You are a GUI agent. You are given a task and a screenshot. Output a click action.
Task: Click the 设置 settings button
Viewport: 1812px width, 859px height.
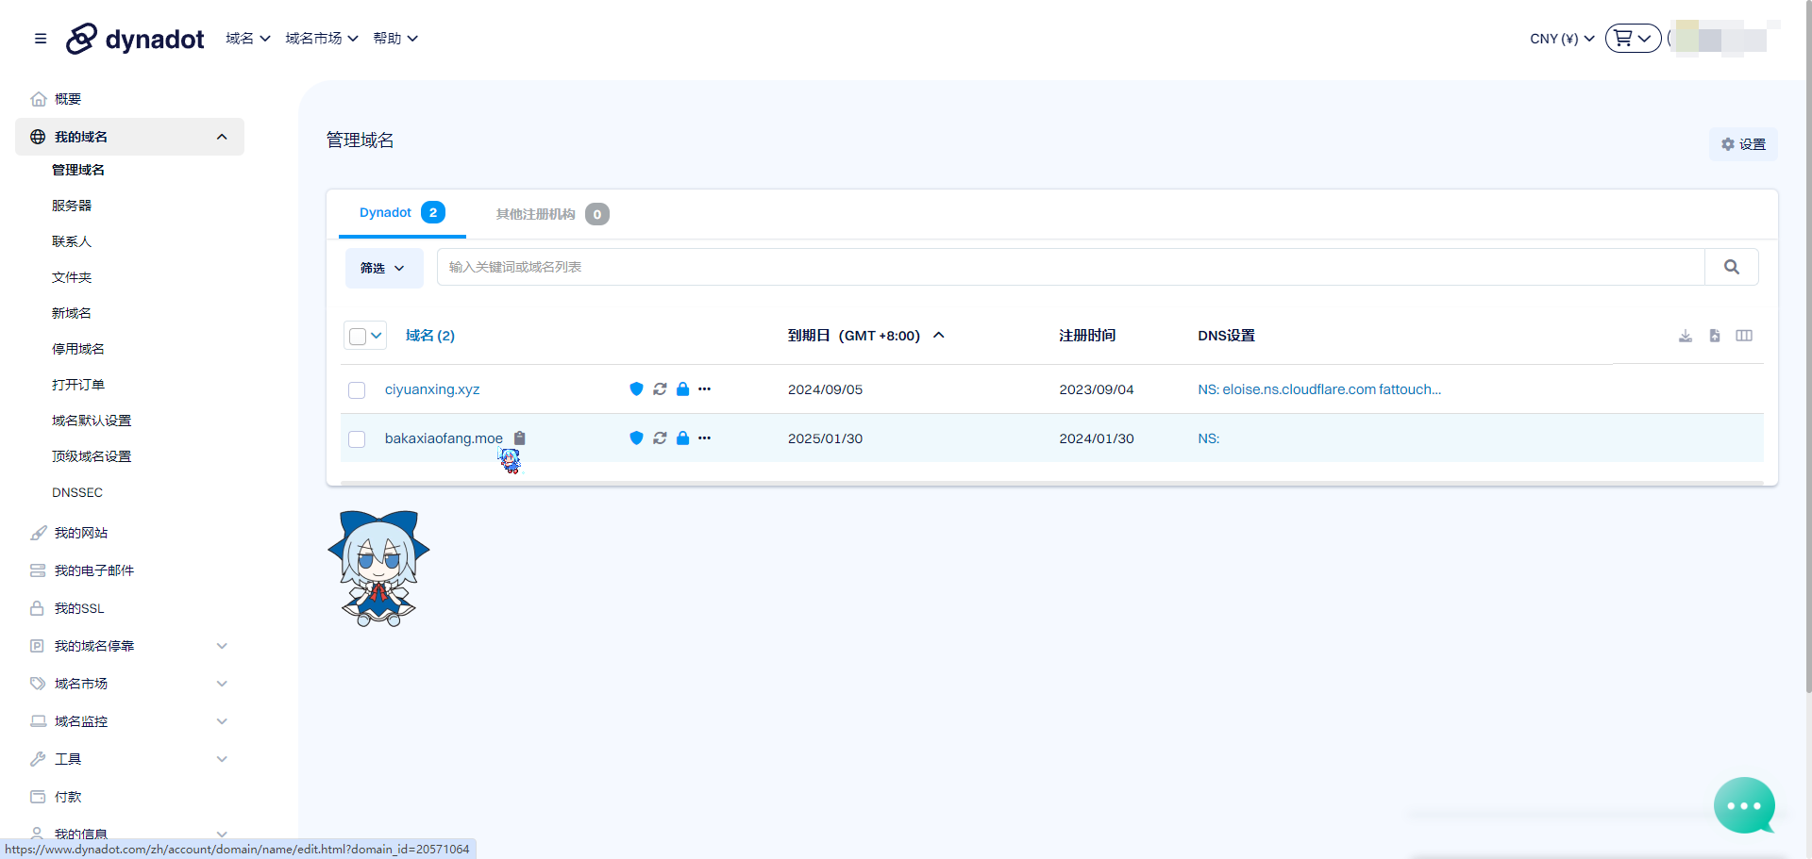(x=1743, y=144)
